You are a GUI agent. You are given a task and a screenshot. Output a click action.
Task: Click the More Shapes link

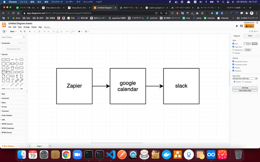coord(8,146)
